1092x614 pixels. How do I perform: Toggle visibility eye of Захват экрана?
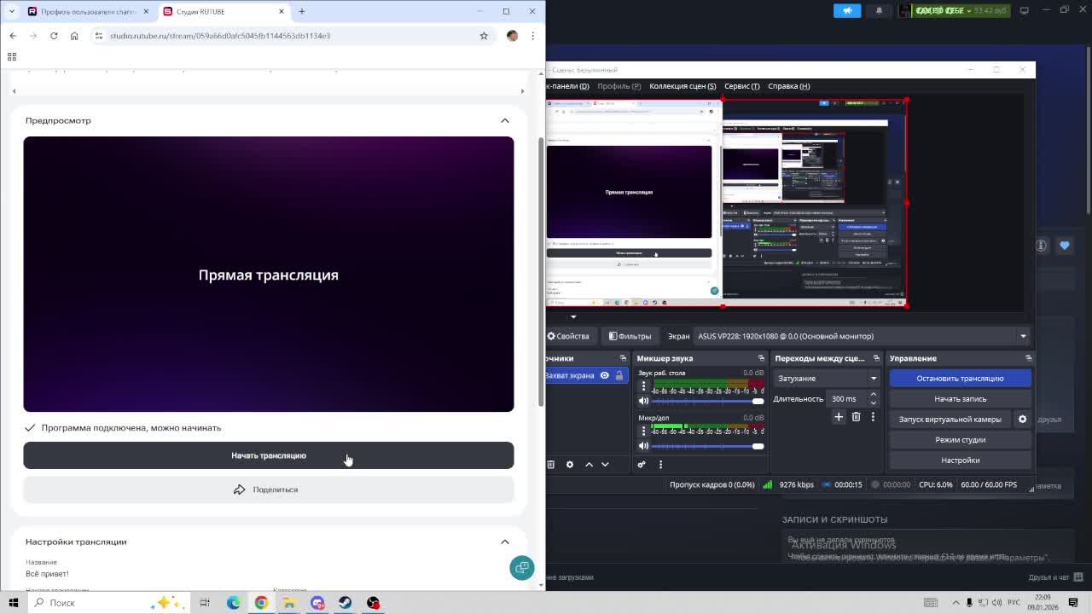click(x=604, y=375)
